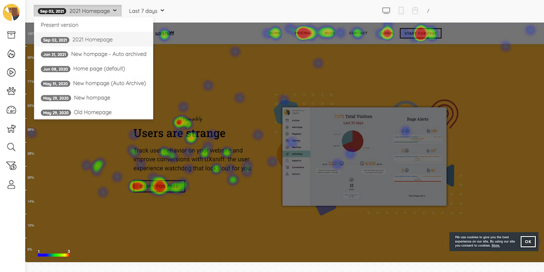Accept cookies with the OK button
The width and height of the screenshot is (544, 272).
coord(528,242)
